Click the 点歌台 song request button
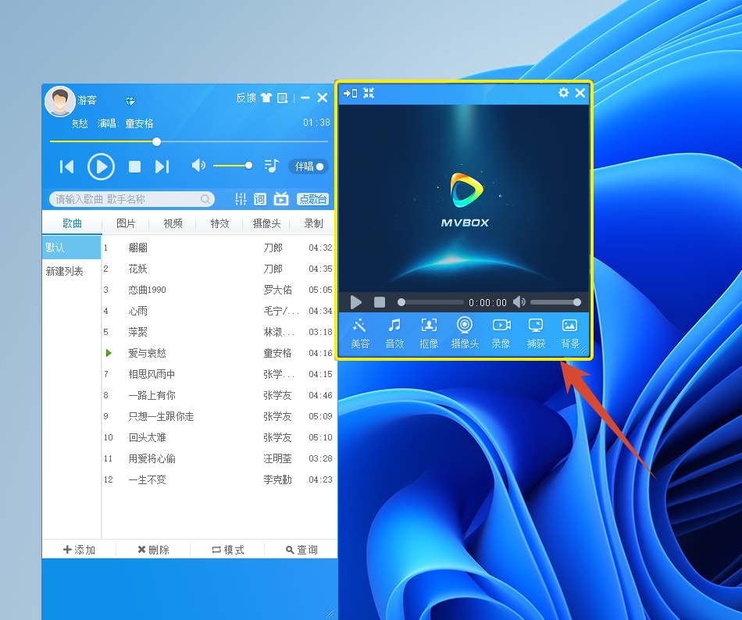The height and width of the screenshot is (620, 742). pyautogui.click(x=312, y=199)
